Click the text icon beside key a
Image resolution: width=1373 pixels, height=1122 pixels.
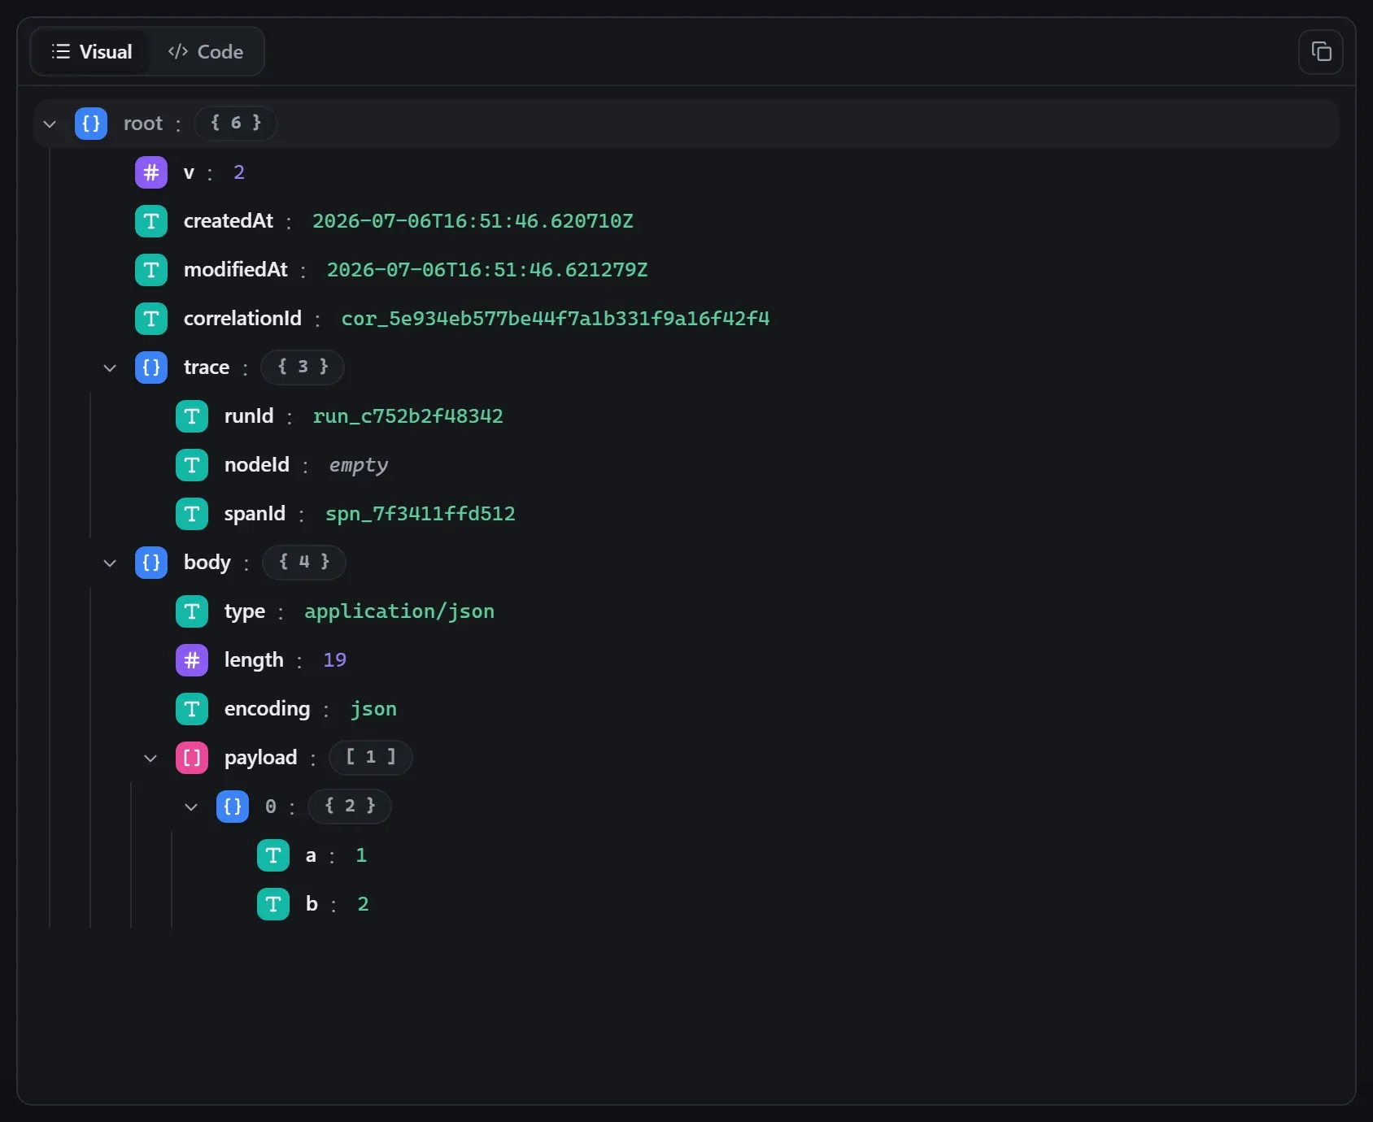(x=273, y=855)
